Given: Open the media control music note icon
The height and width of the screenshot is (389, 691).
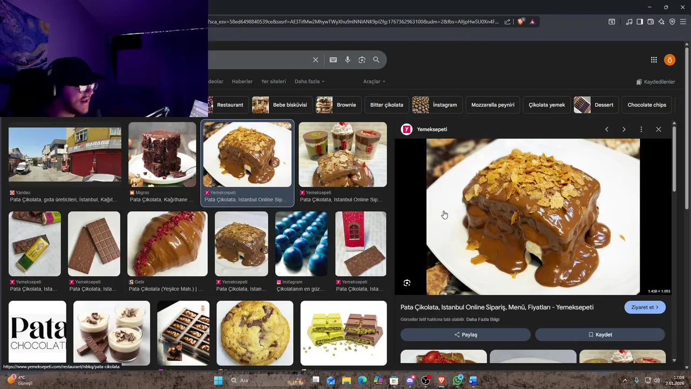Looking at the screenshot, I should coord(629,22).
